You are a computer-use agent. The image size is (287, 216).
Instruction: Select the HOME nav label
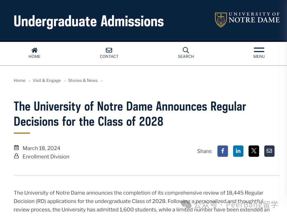click(x=34, y=57)
